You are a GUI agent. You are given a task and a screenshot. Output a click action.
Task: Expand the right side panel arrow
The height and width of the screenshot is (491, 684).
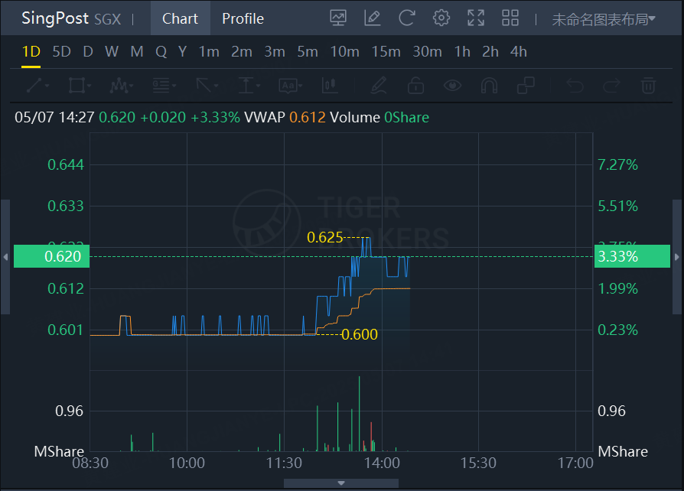[677, 257]
